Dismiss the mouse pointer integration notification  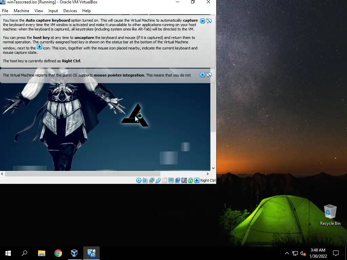coord(202,75)
